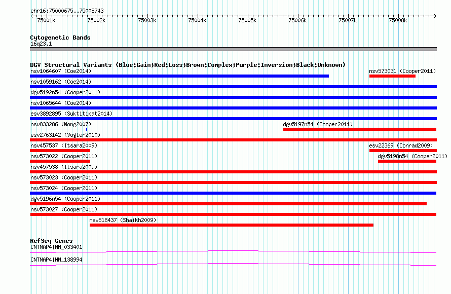Click the nsv457538 red loss bar
The width and height of the screenshot is (451, 294).
[x=233, y=172]
